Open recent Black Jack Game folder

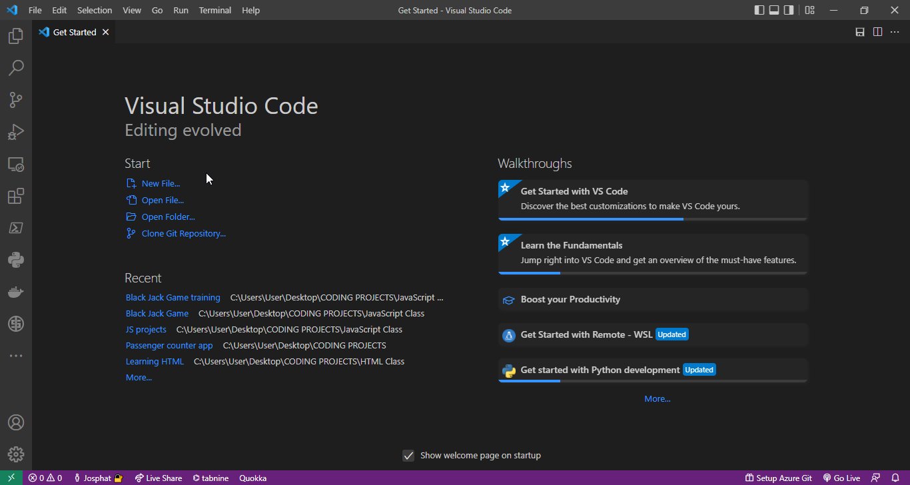click(x=157, y=313)
